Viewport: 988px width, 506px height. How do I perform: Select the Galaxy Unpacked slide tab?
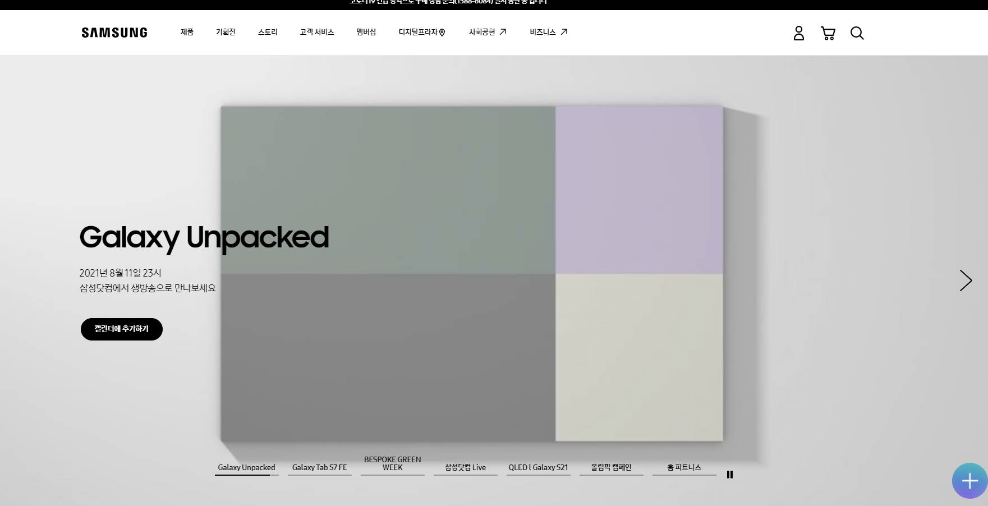pyautogui.click(x=246, y=468)
